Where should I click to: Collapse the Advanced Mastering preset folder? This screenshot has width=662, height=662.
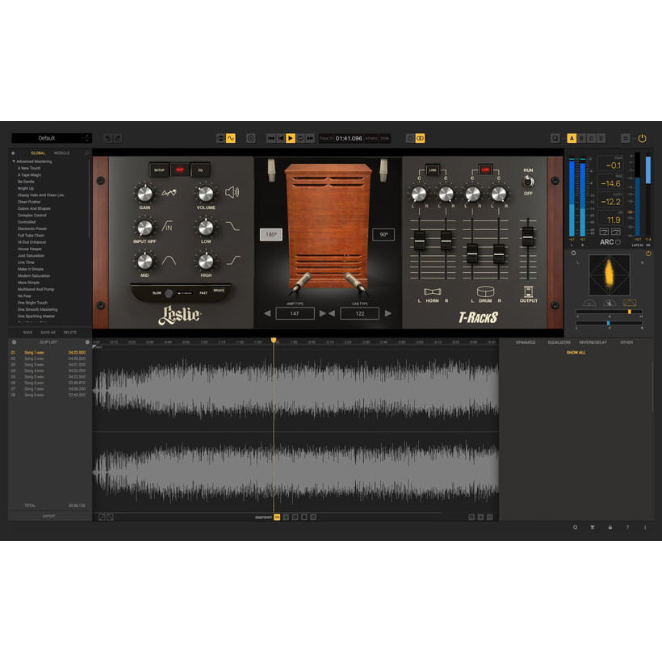[14, 161]
